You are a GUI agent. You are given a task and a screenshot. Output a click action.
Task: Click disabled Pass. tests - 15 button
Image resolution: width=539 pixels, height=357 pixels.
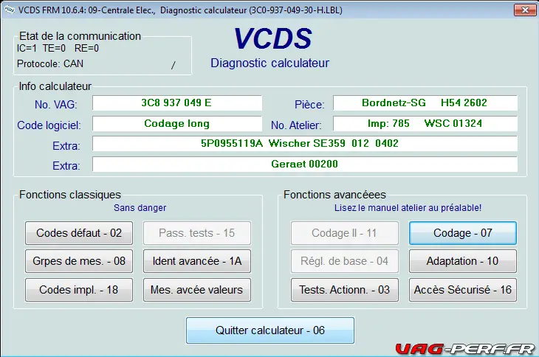pos(197,233)
